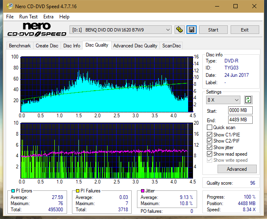
Task: Click PI Errors total value 495300
Action: (56, 210)
